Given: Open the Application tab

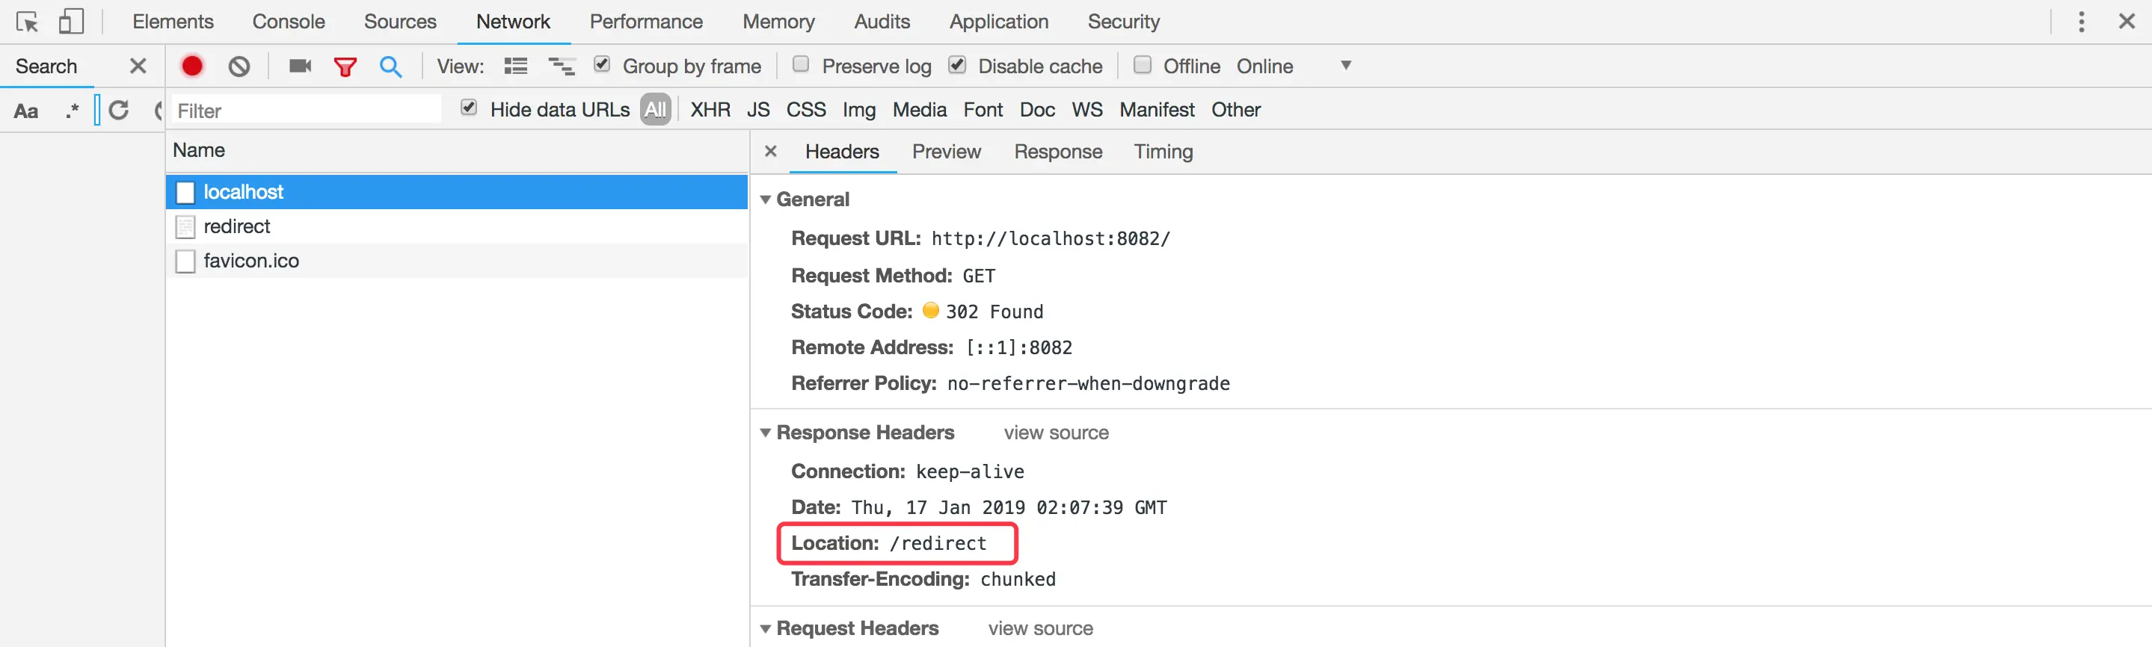Looking at the screenshot, I should pyautogui.click(x=998, y=22).
